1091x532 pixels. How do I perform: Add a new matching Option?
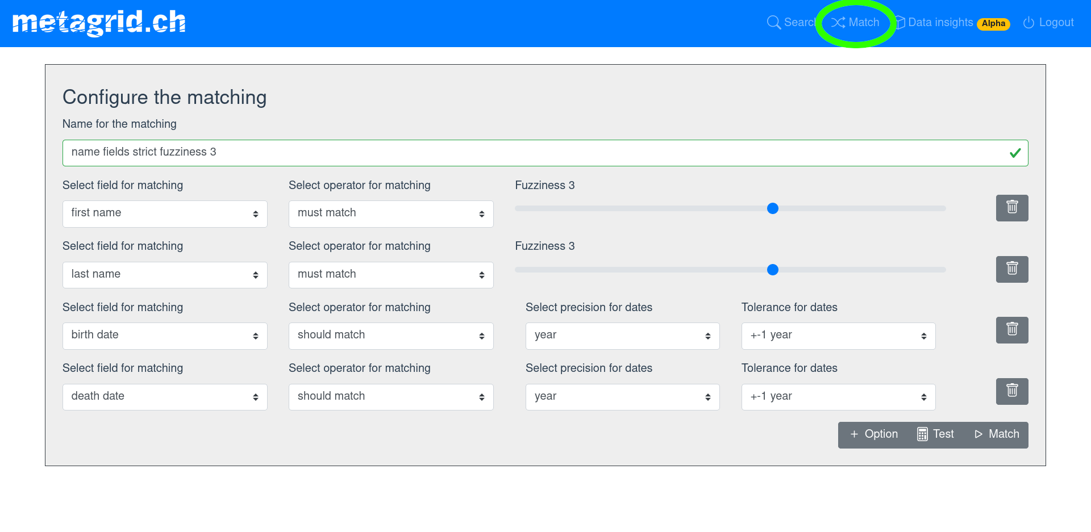pyautogui.click(x=874, y=434)
